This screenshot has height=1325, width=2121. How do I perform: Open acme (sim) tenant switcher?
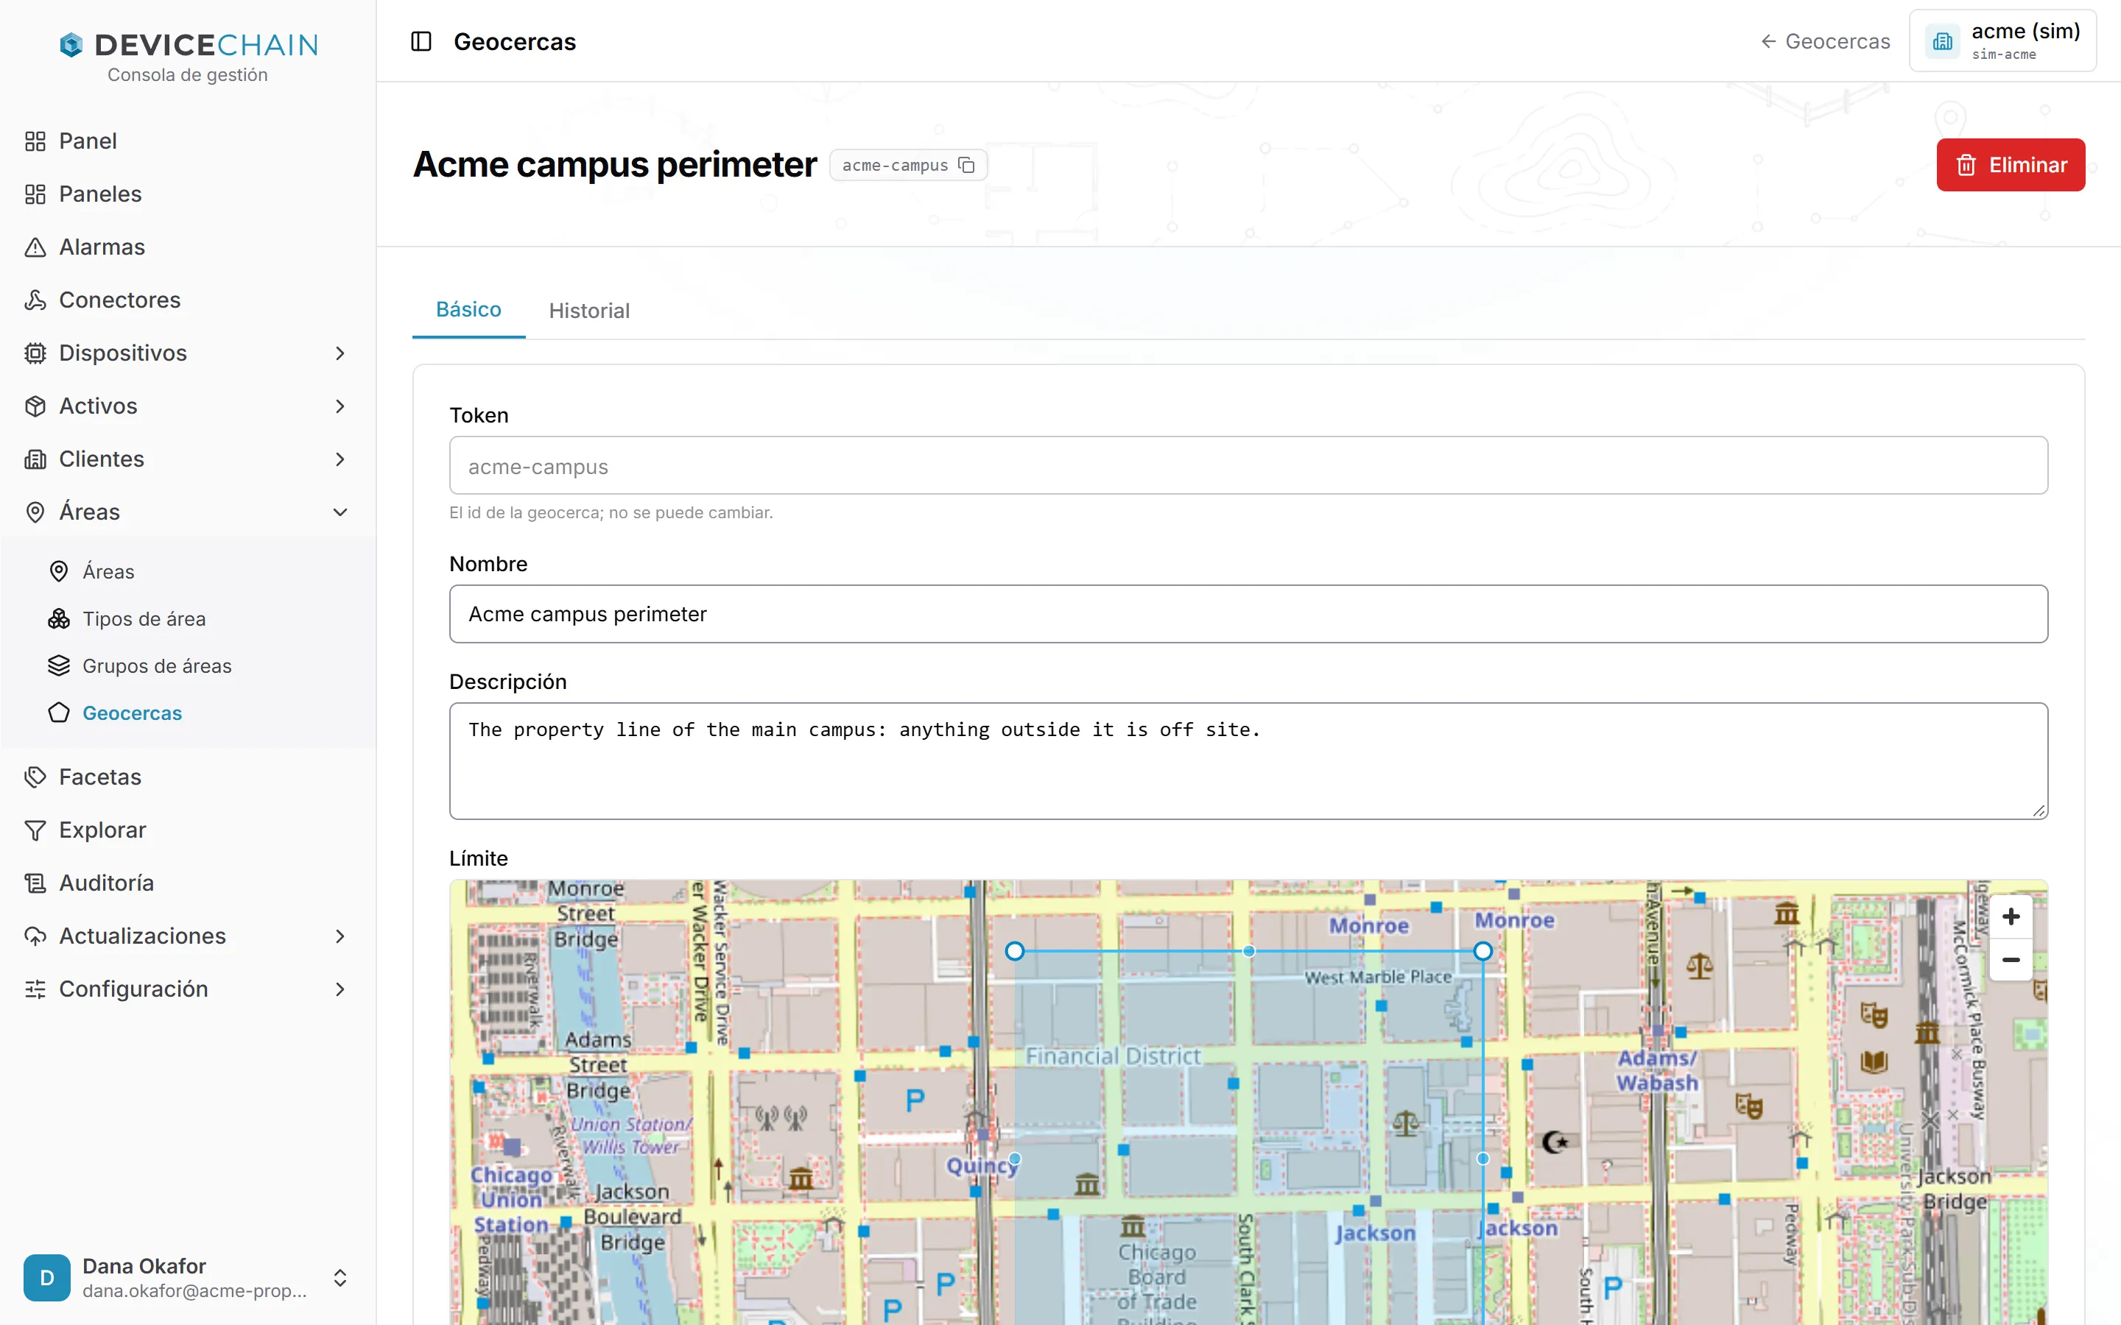(2002, 41)
